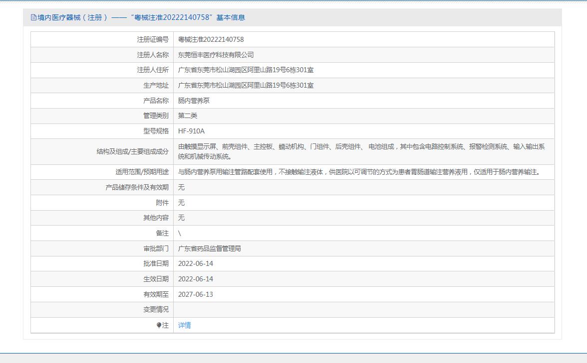Open the 详情 link in the last row
This screenshot has height=363, width=587.
tap(184, 325)
